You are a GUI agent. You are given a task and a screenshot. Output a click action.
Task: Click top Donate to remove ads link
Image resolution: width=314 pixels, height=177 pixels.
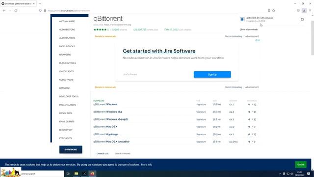105,36
